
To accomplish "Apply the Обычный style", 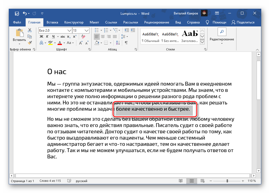I will [x=151, y=37].
